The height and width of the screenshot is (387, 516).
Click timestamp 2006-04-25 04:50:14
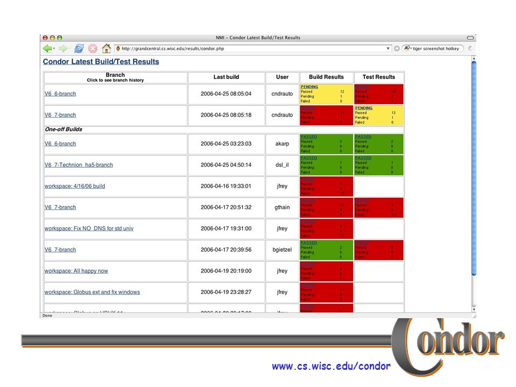point(226,165)
